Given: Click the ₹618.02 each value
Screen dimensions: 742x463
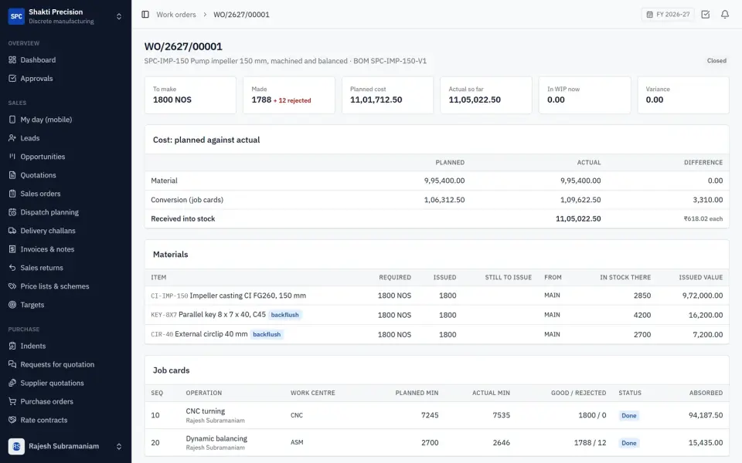Looking at the screenshot, I should [703, 218].
